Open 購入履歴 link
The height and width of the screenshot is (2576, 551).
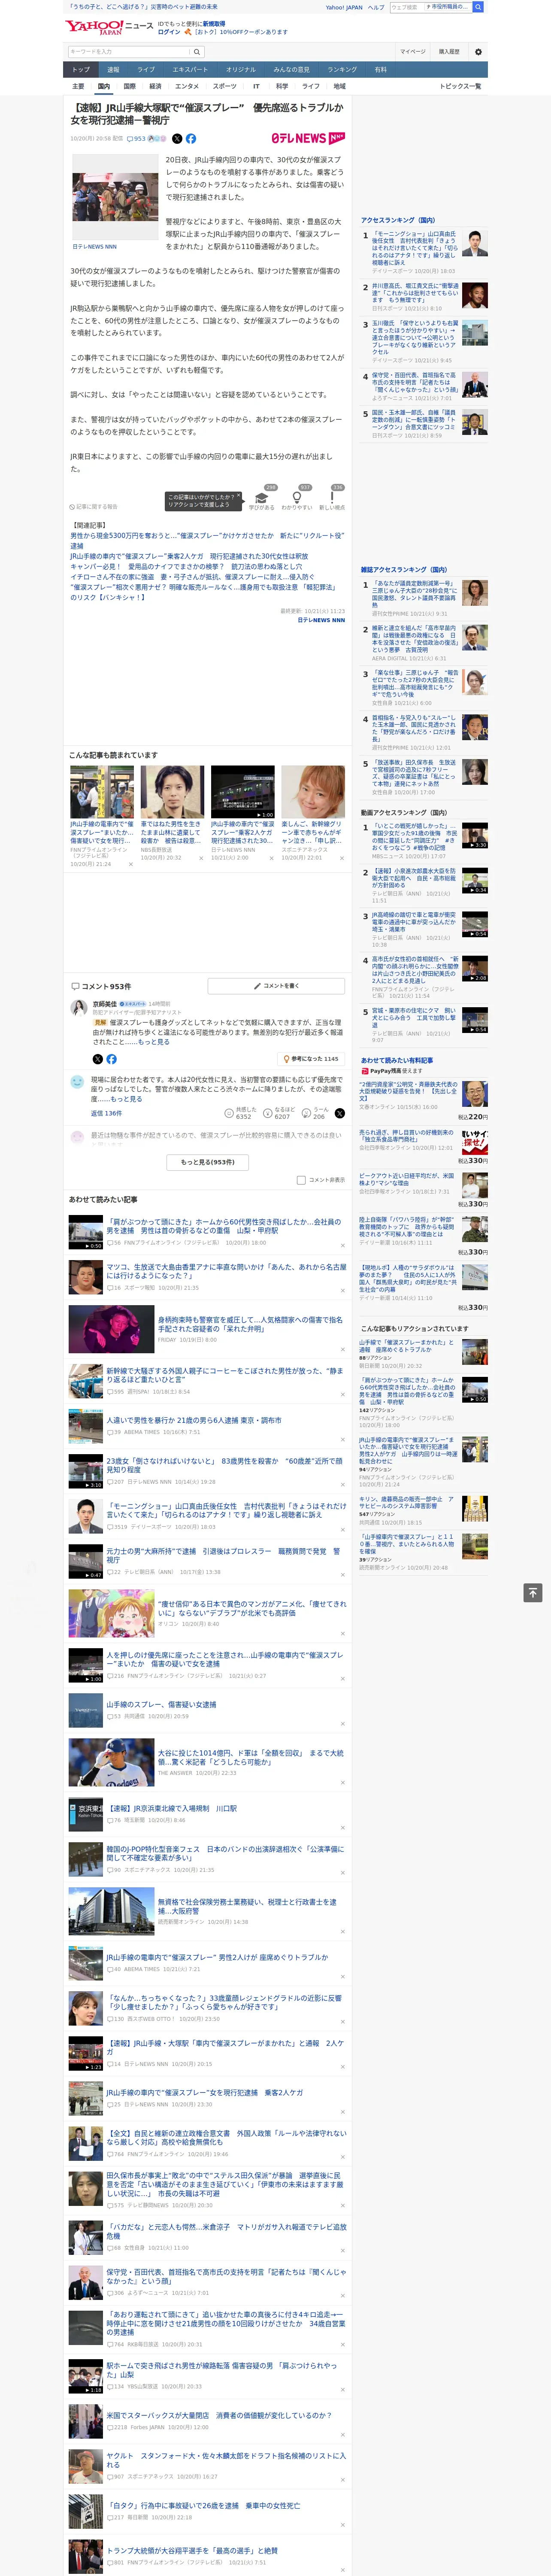[x=449, y=52]
